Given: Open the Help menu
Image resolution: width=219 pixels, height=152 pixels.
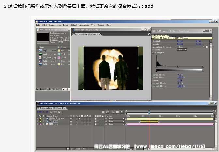Looking at the screenshot, I should [109, 25].
